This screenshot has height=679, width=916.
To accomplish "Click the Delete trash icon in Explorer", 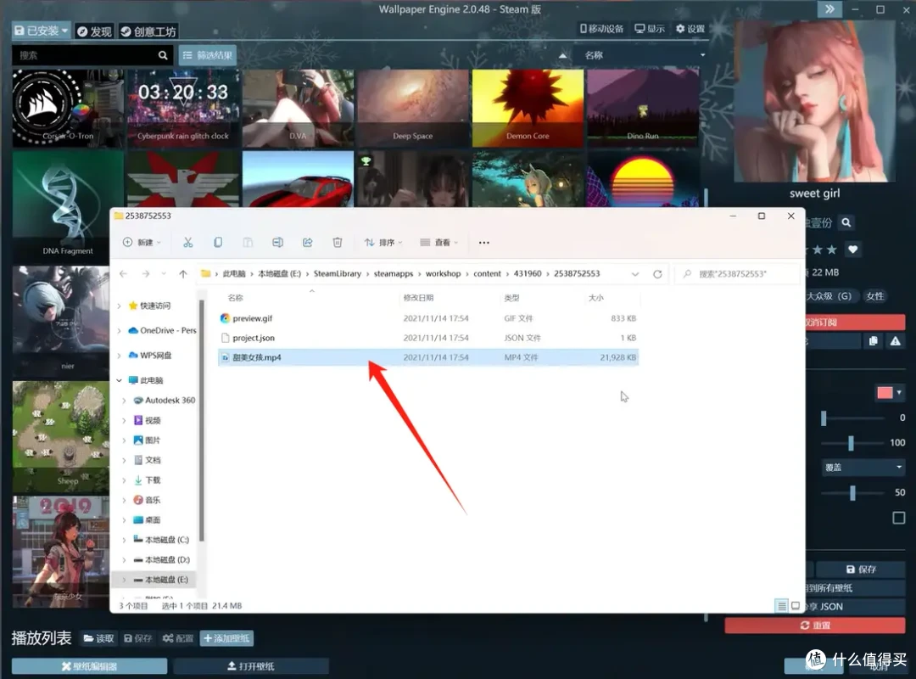I will tap(337, 242).
